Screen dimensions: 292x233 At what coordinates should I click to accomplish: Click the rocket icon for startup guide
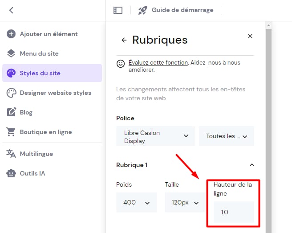(142, 10)
